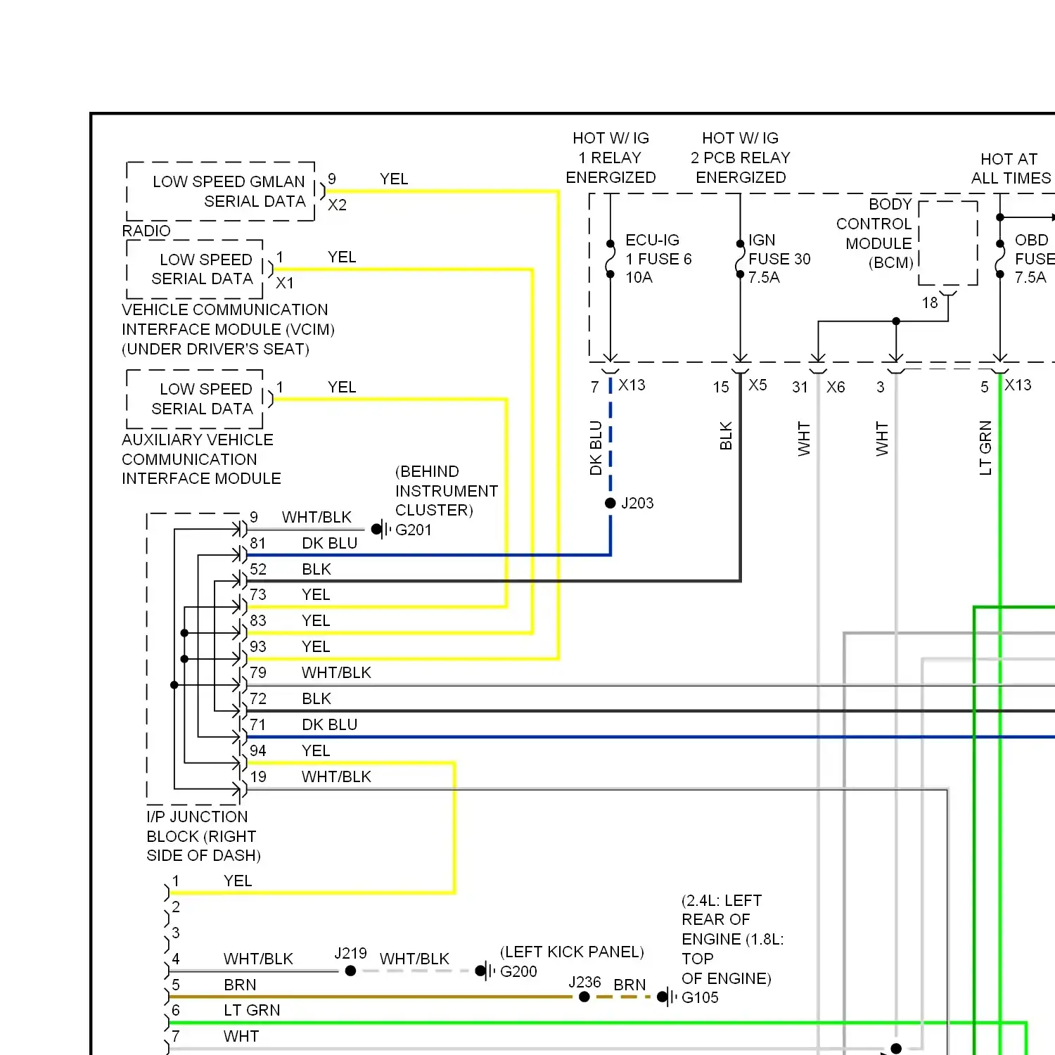Click pin 71 DK BLU wire label

(x=329, y=724)
